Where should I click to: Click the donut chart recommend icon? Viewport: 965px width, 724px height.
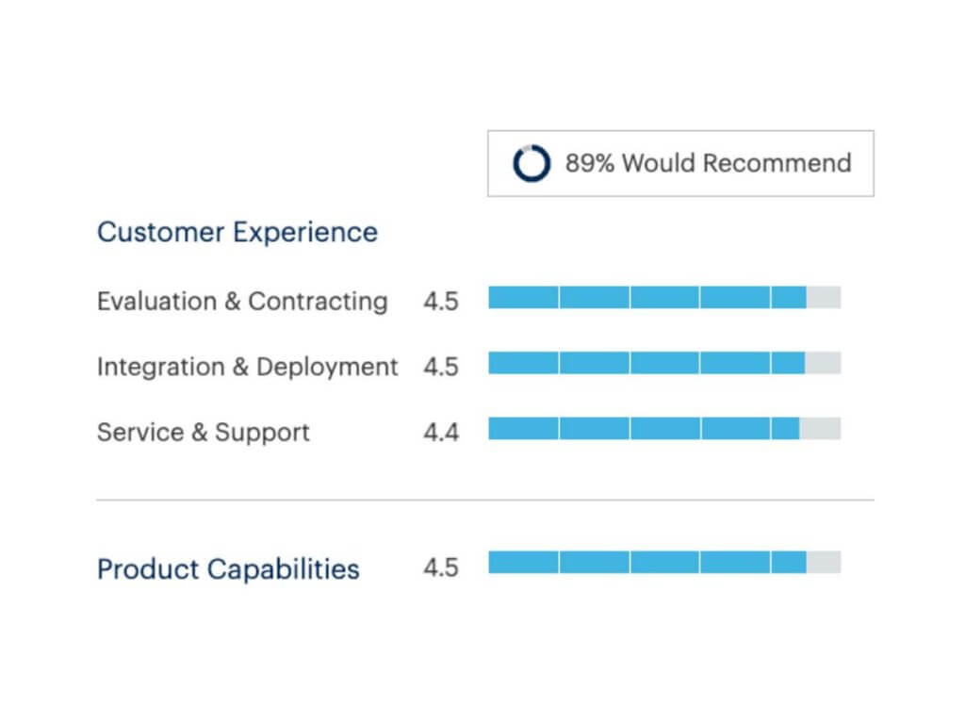click(x=532, y=163)
